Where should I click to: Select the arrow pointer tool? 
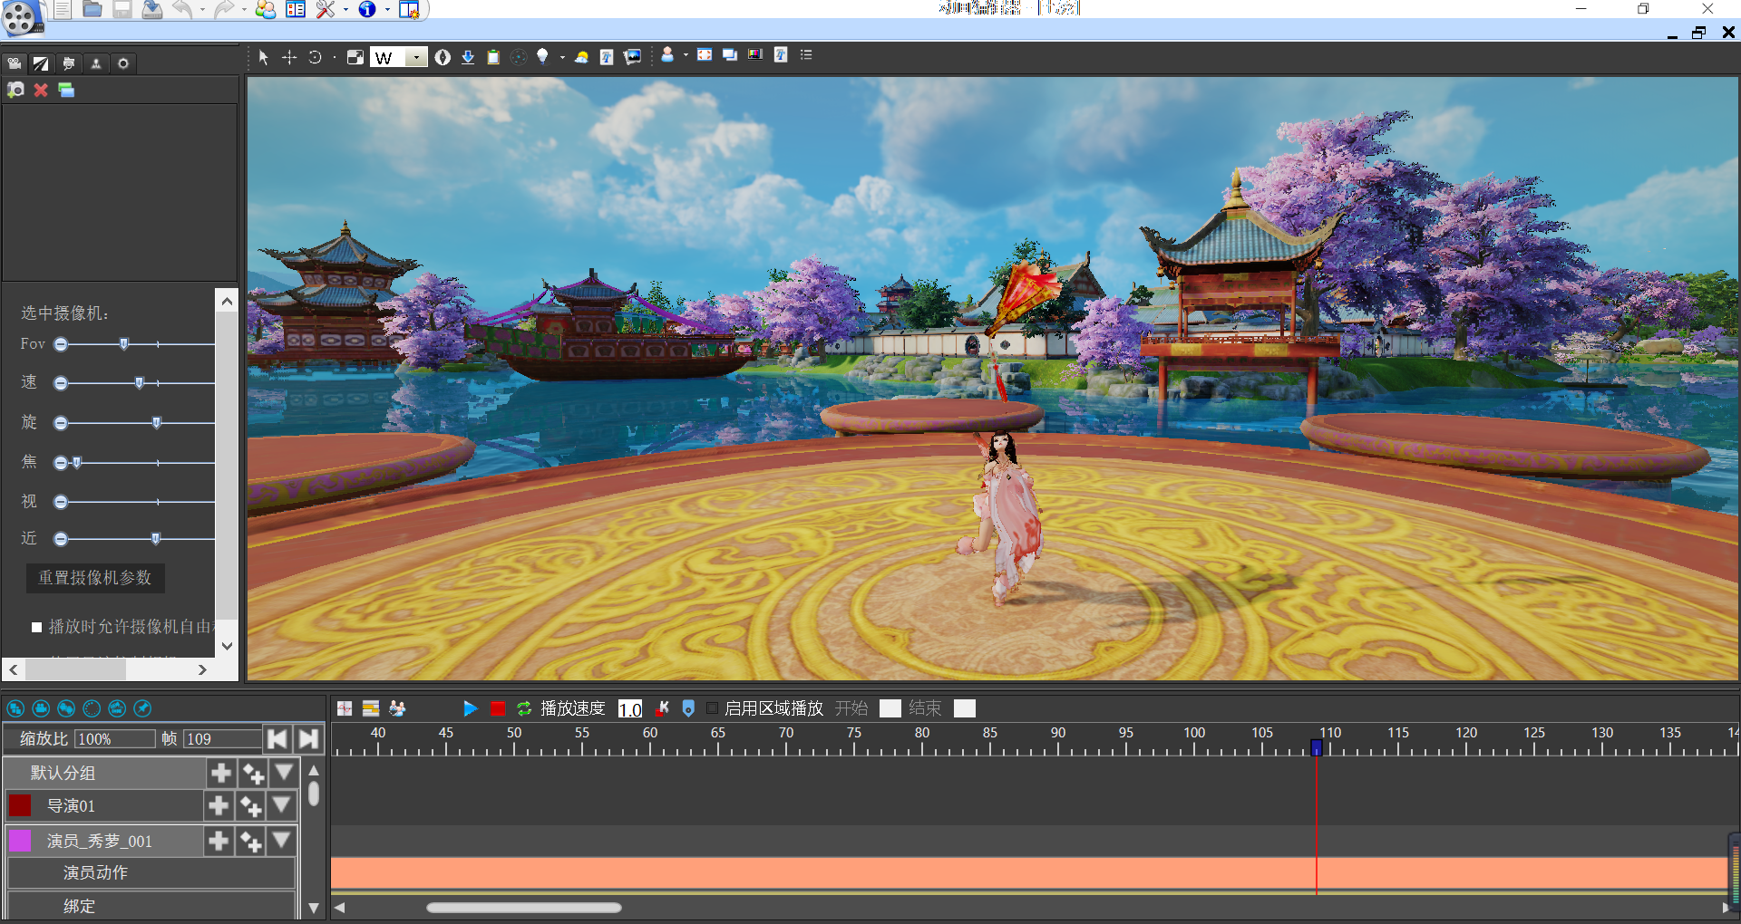[263, 57]
